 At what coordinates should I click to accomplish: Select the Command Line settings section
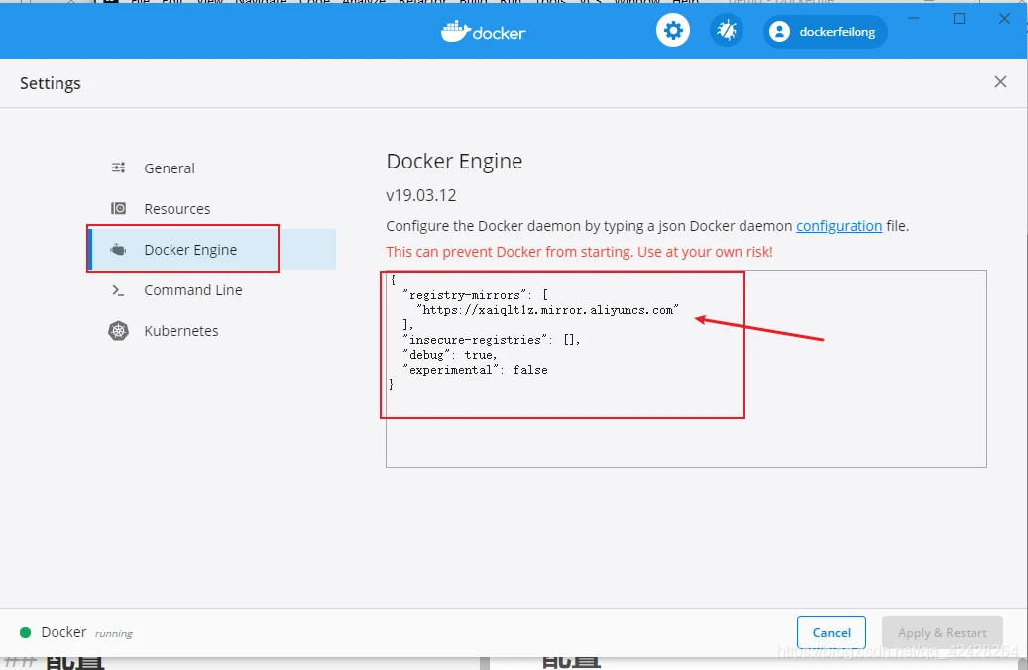pyautogui.click(x=190, y=290)
